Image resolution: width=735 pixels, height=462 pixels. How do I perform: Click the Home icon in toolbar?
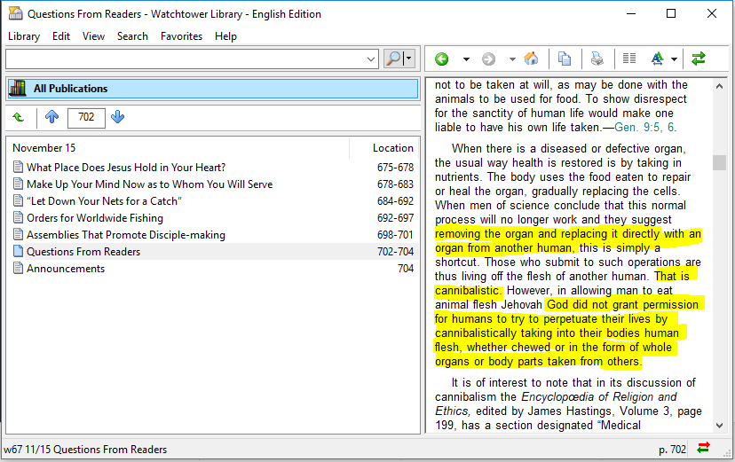coord(531,59)
